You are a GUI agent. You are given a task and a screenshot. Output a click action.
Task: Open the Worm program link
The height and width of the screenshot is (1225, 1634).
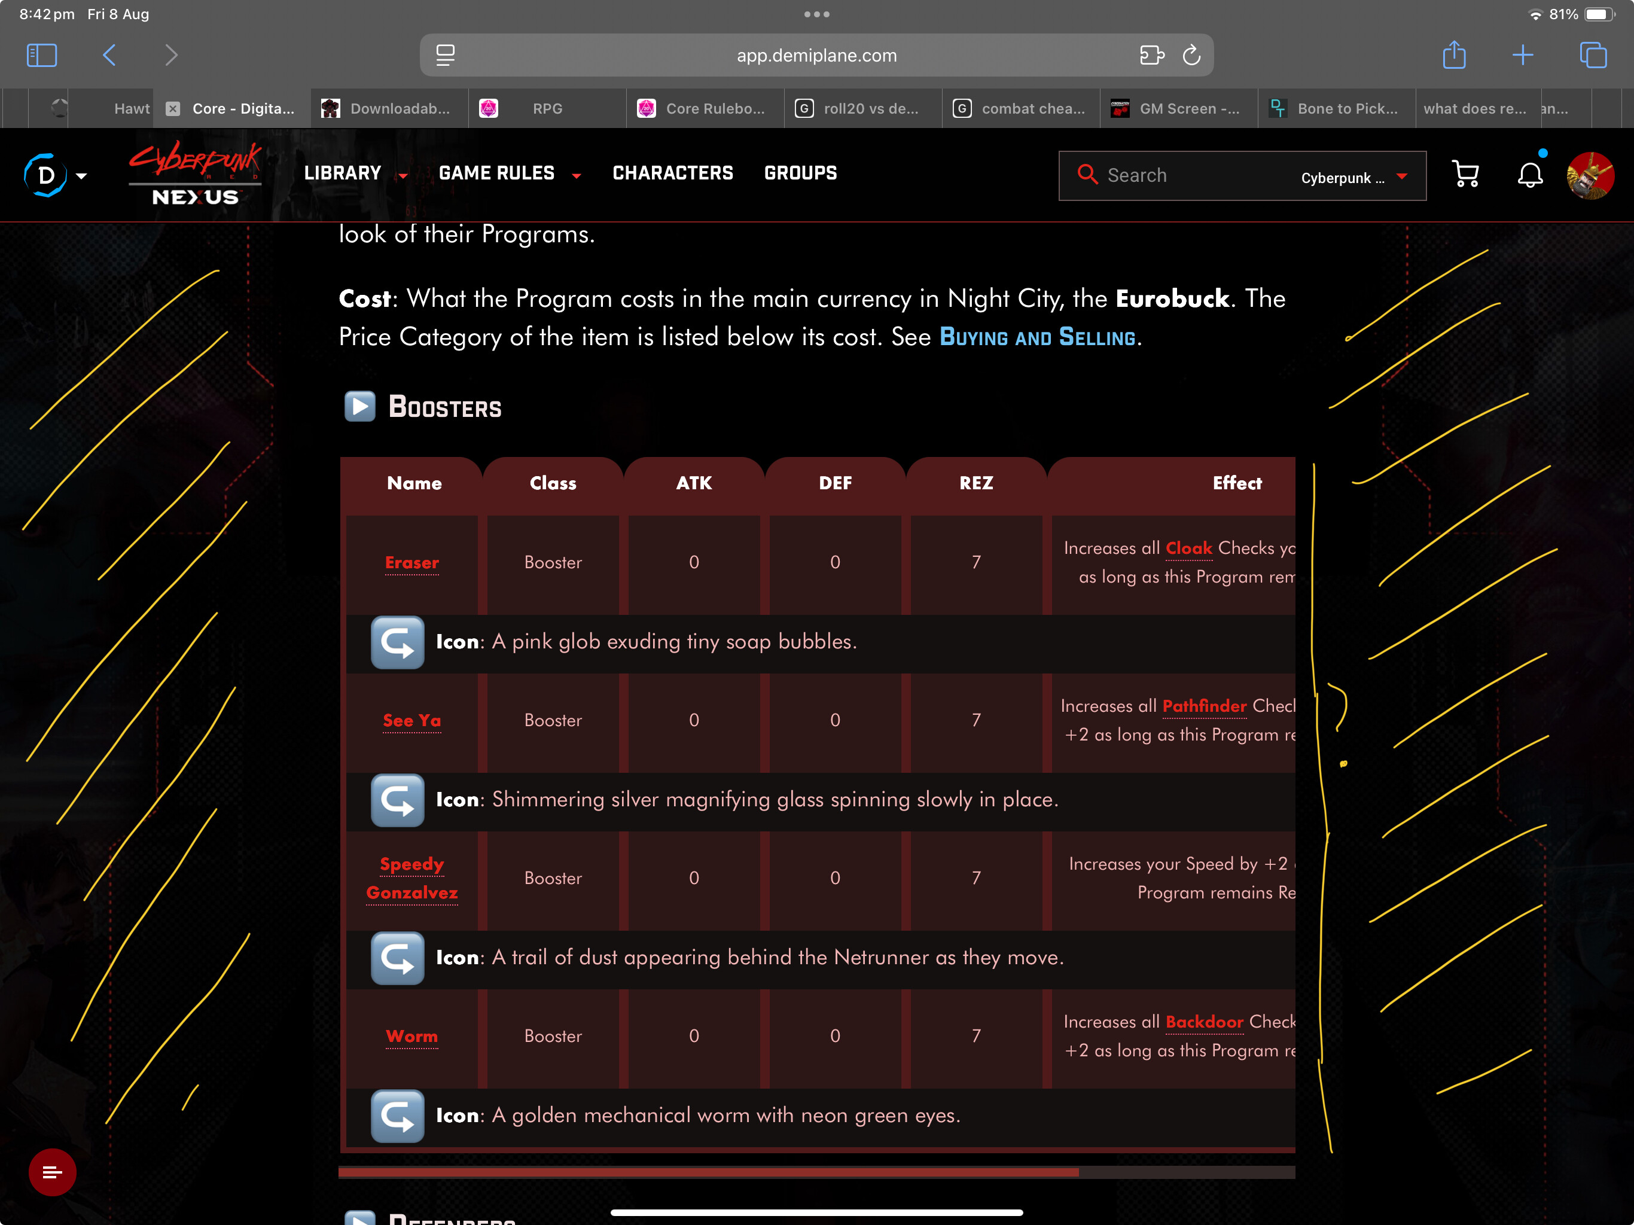pyautogui.click(x=411, y=1037)
